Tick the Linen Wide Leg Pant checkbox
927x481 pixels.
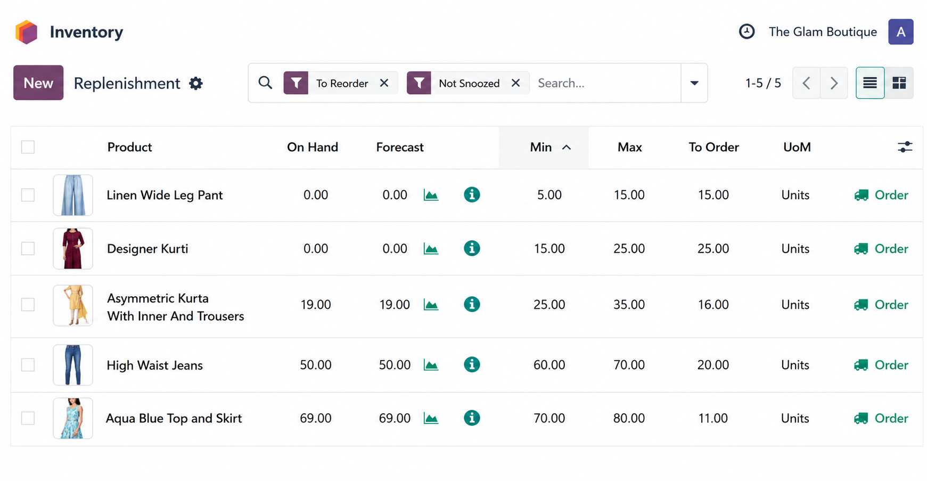click(x=28, y=195)
